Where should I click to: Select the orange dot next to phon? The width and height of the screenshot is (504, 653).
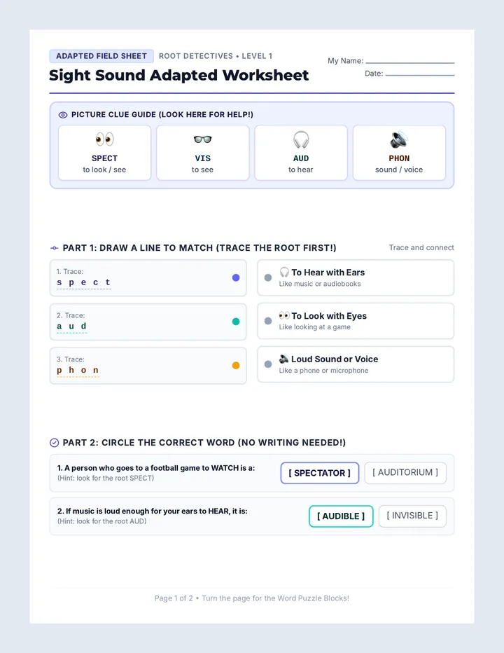tap(236, 366)
